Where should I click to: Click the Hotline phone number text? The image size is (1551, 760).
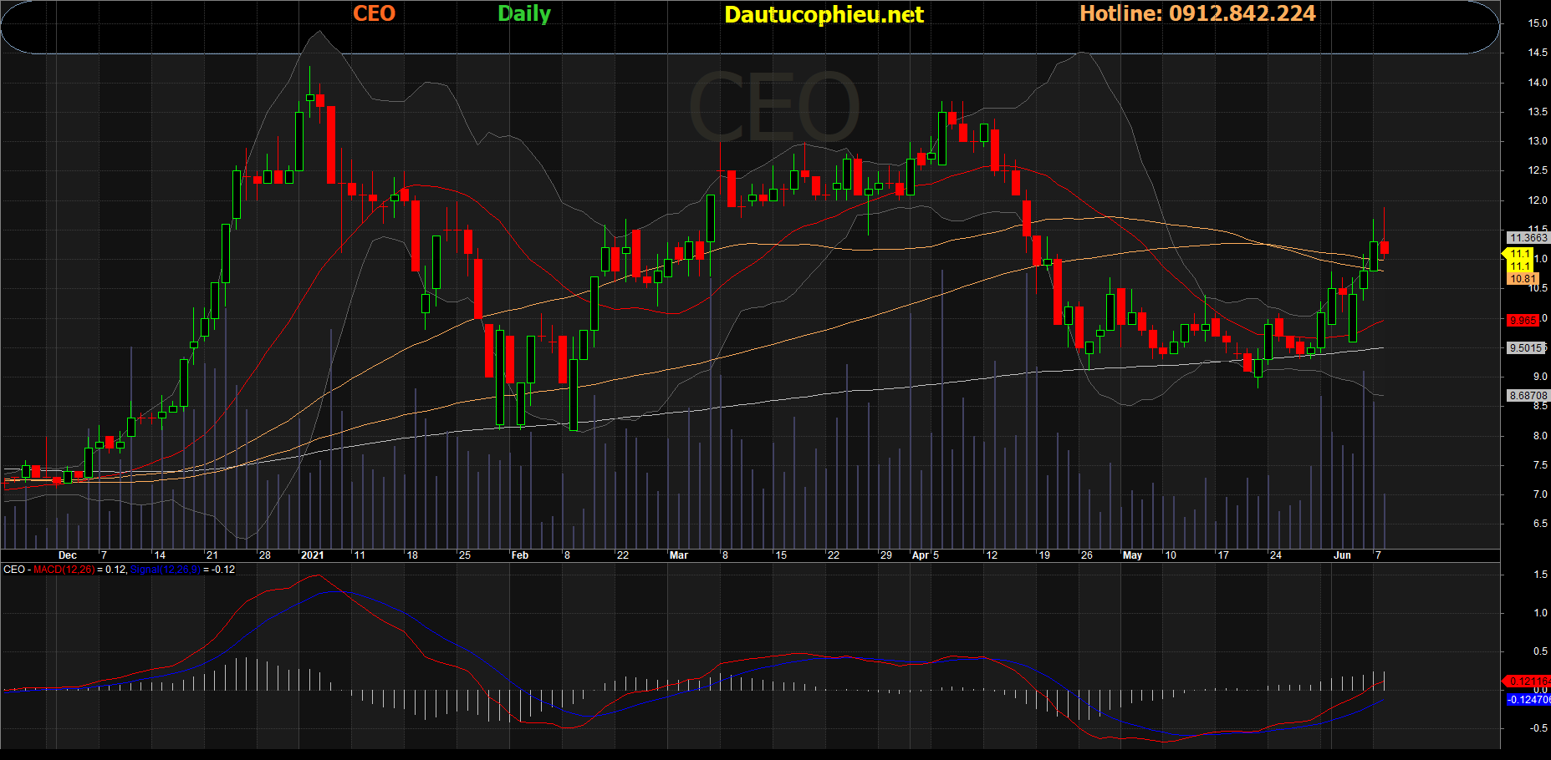point(1197,13)
